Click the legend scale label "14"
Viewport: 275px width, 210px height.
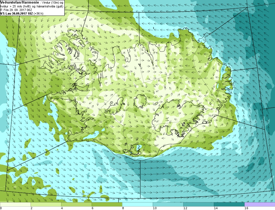click(x=216, y=208)
